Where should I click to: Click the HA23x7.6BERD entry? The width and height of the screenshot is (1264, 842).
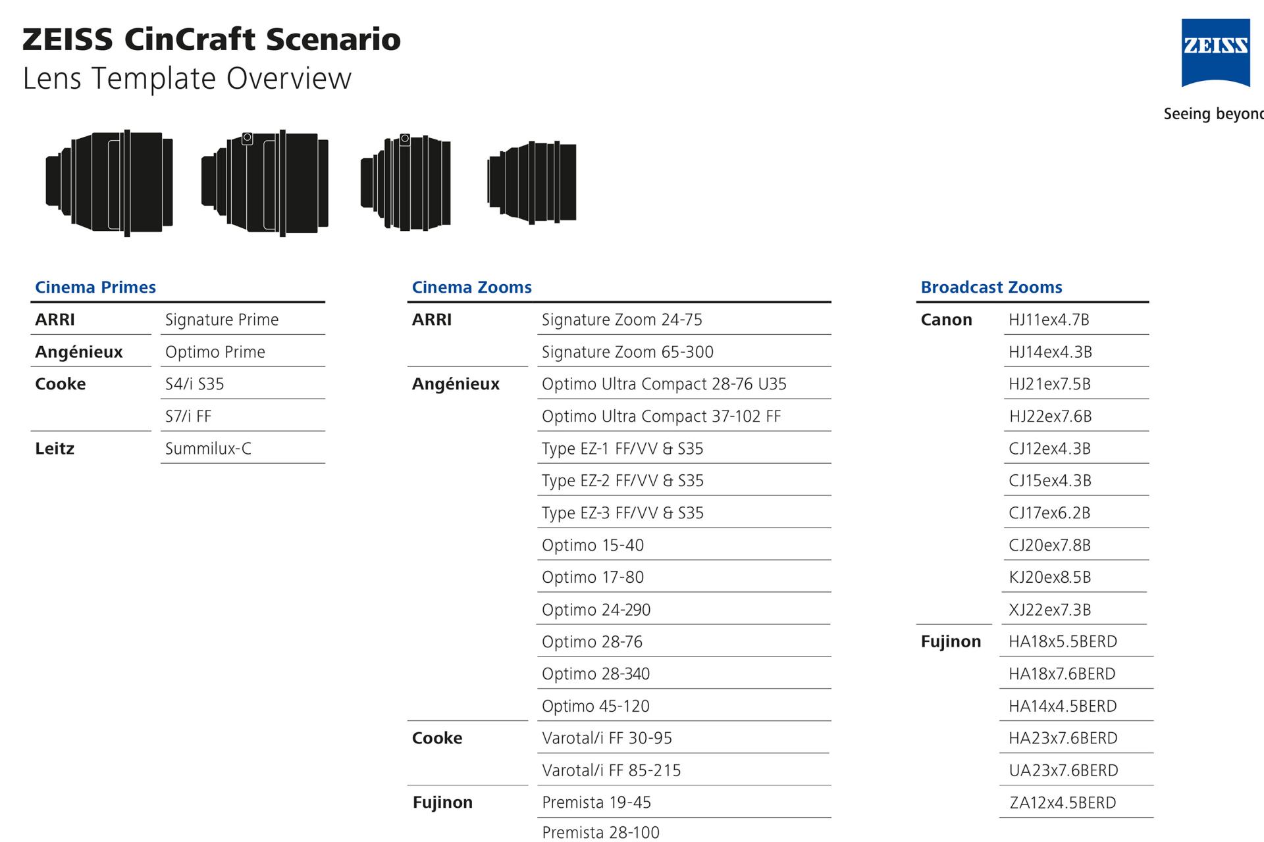pyautogui.click(x=1063, y=739)
